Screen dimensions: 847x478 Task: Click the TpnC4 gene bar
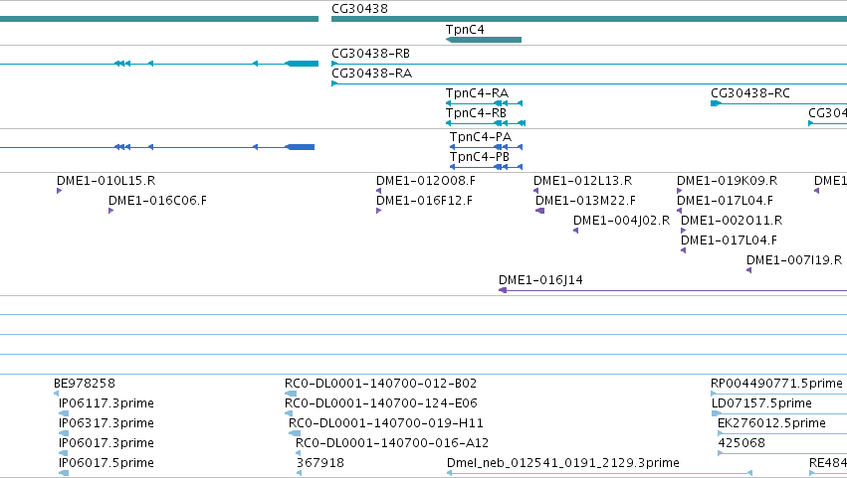pyautogui.click(x=484, y=40)
